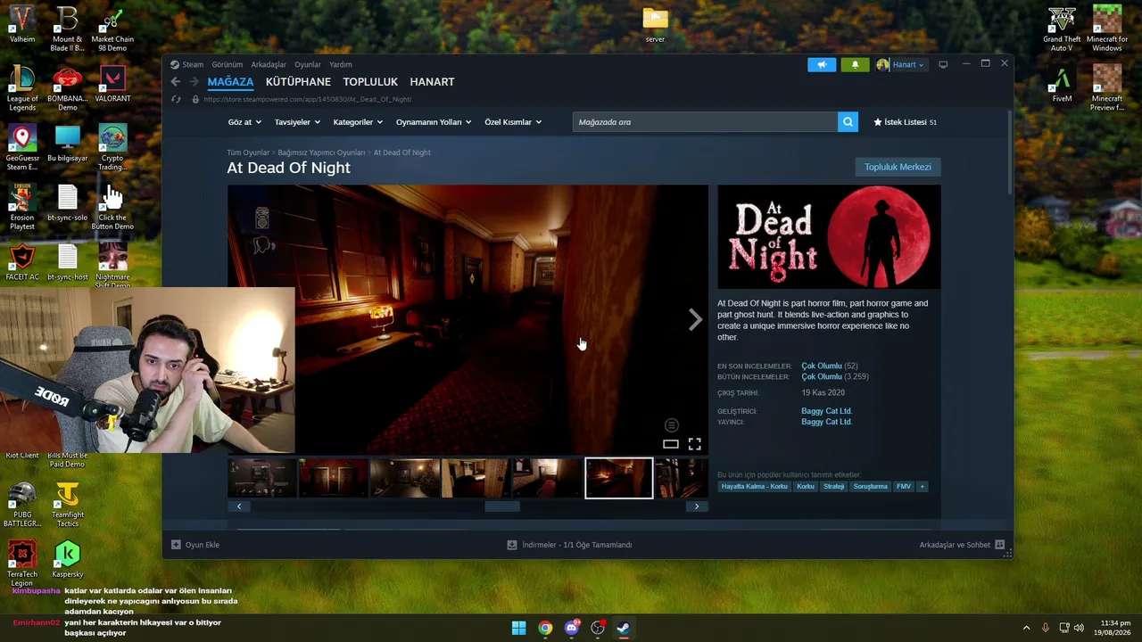Screen dimensions: 1142x642
Task: Open Bağımsız Yapımcı Oyunları breadcrumb link
Action: tap(321, 152)
